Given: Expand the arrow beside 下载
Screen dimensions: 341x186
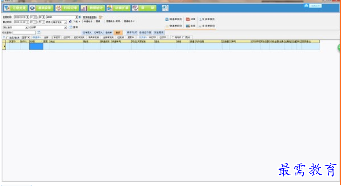Looking at the screenshot, I should tap(80, 22).
